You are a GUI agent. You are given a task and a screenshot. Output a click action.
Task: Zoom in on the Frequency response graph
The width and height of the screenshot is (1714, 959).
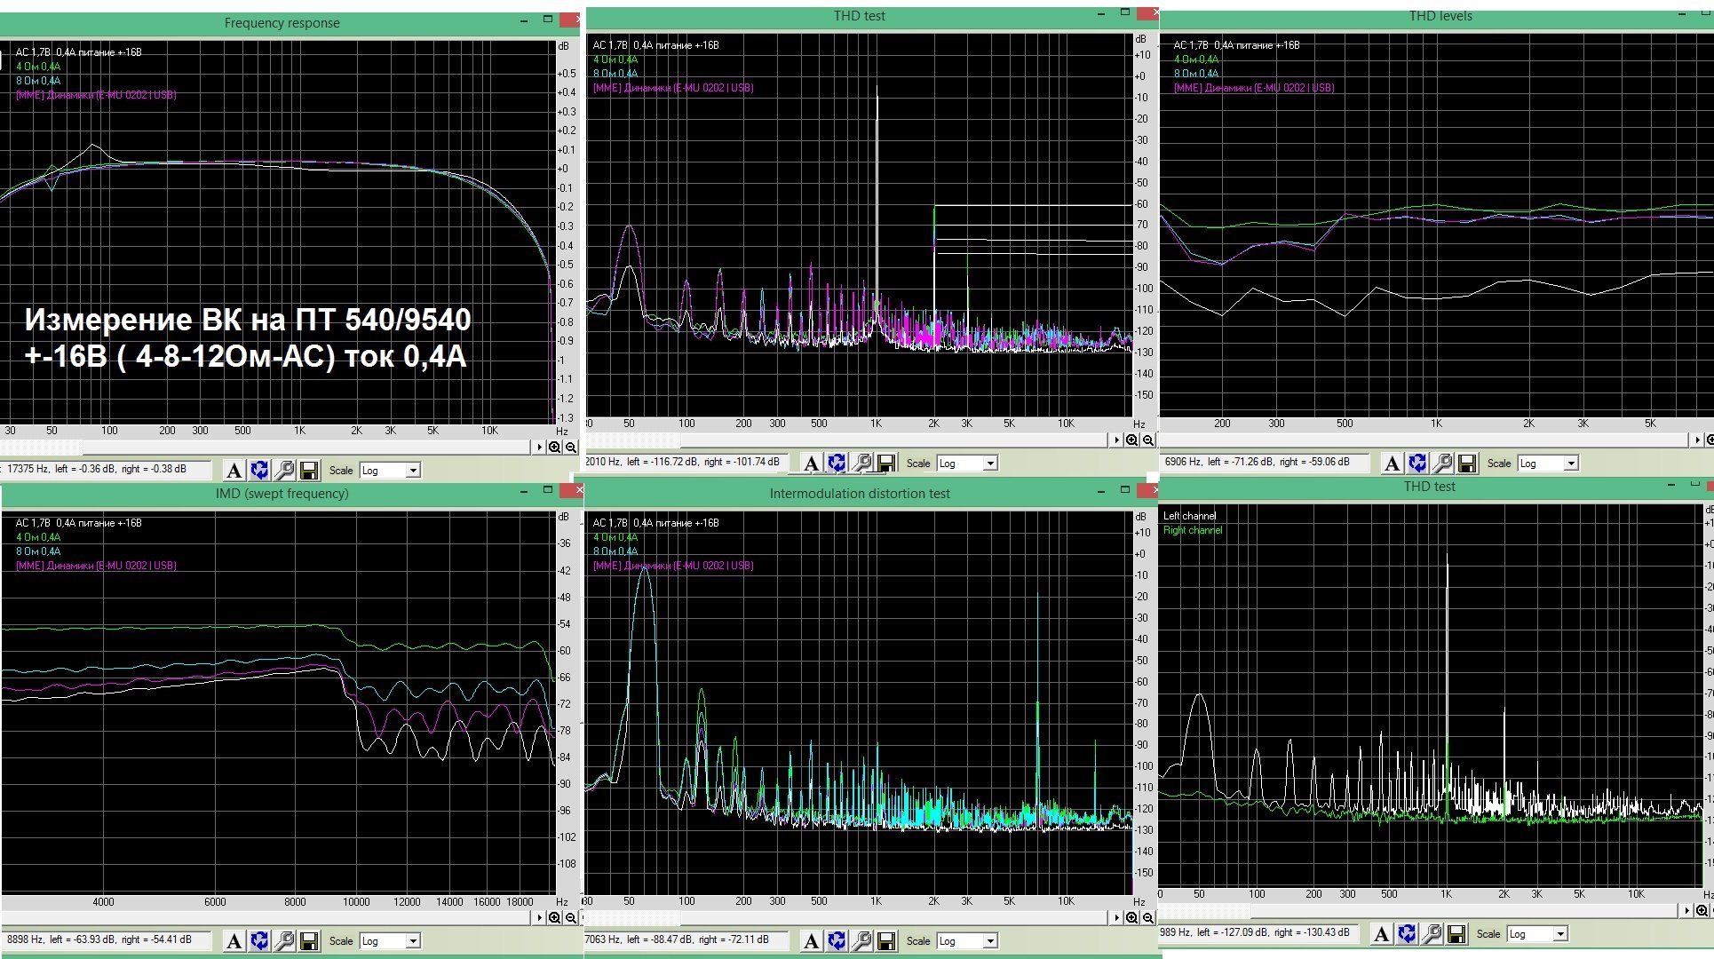point(555,448)
